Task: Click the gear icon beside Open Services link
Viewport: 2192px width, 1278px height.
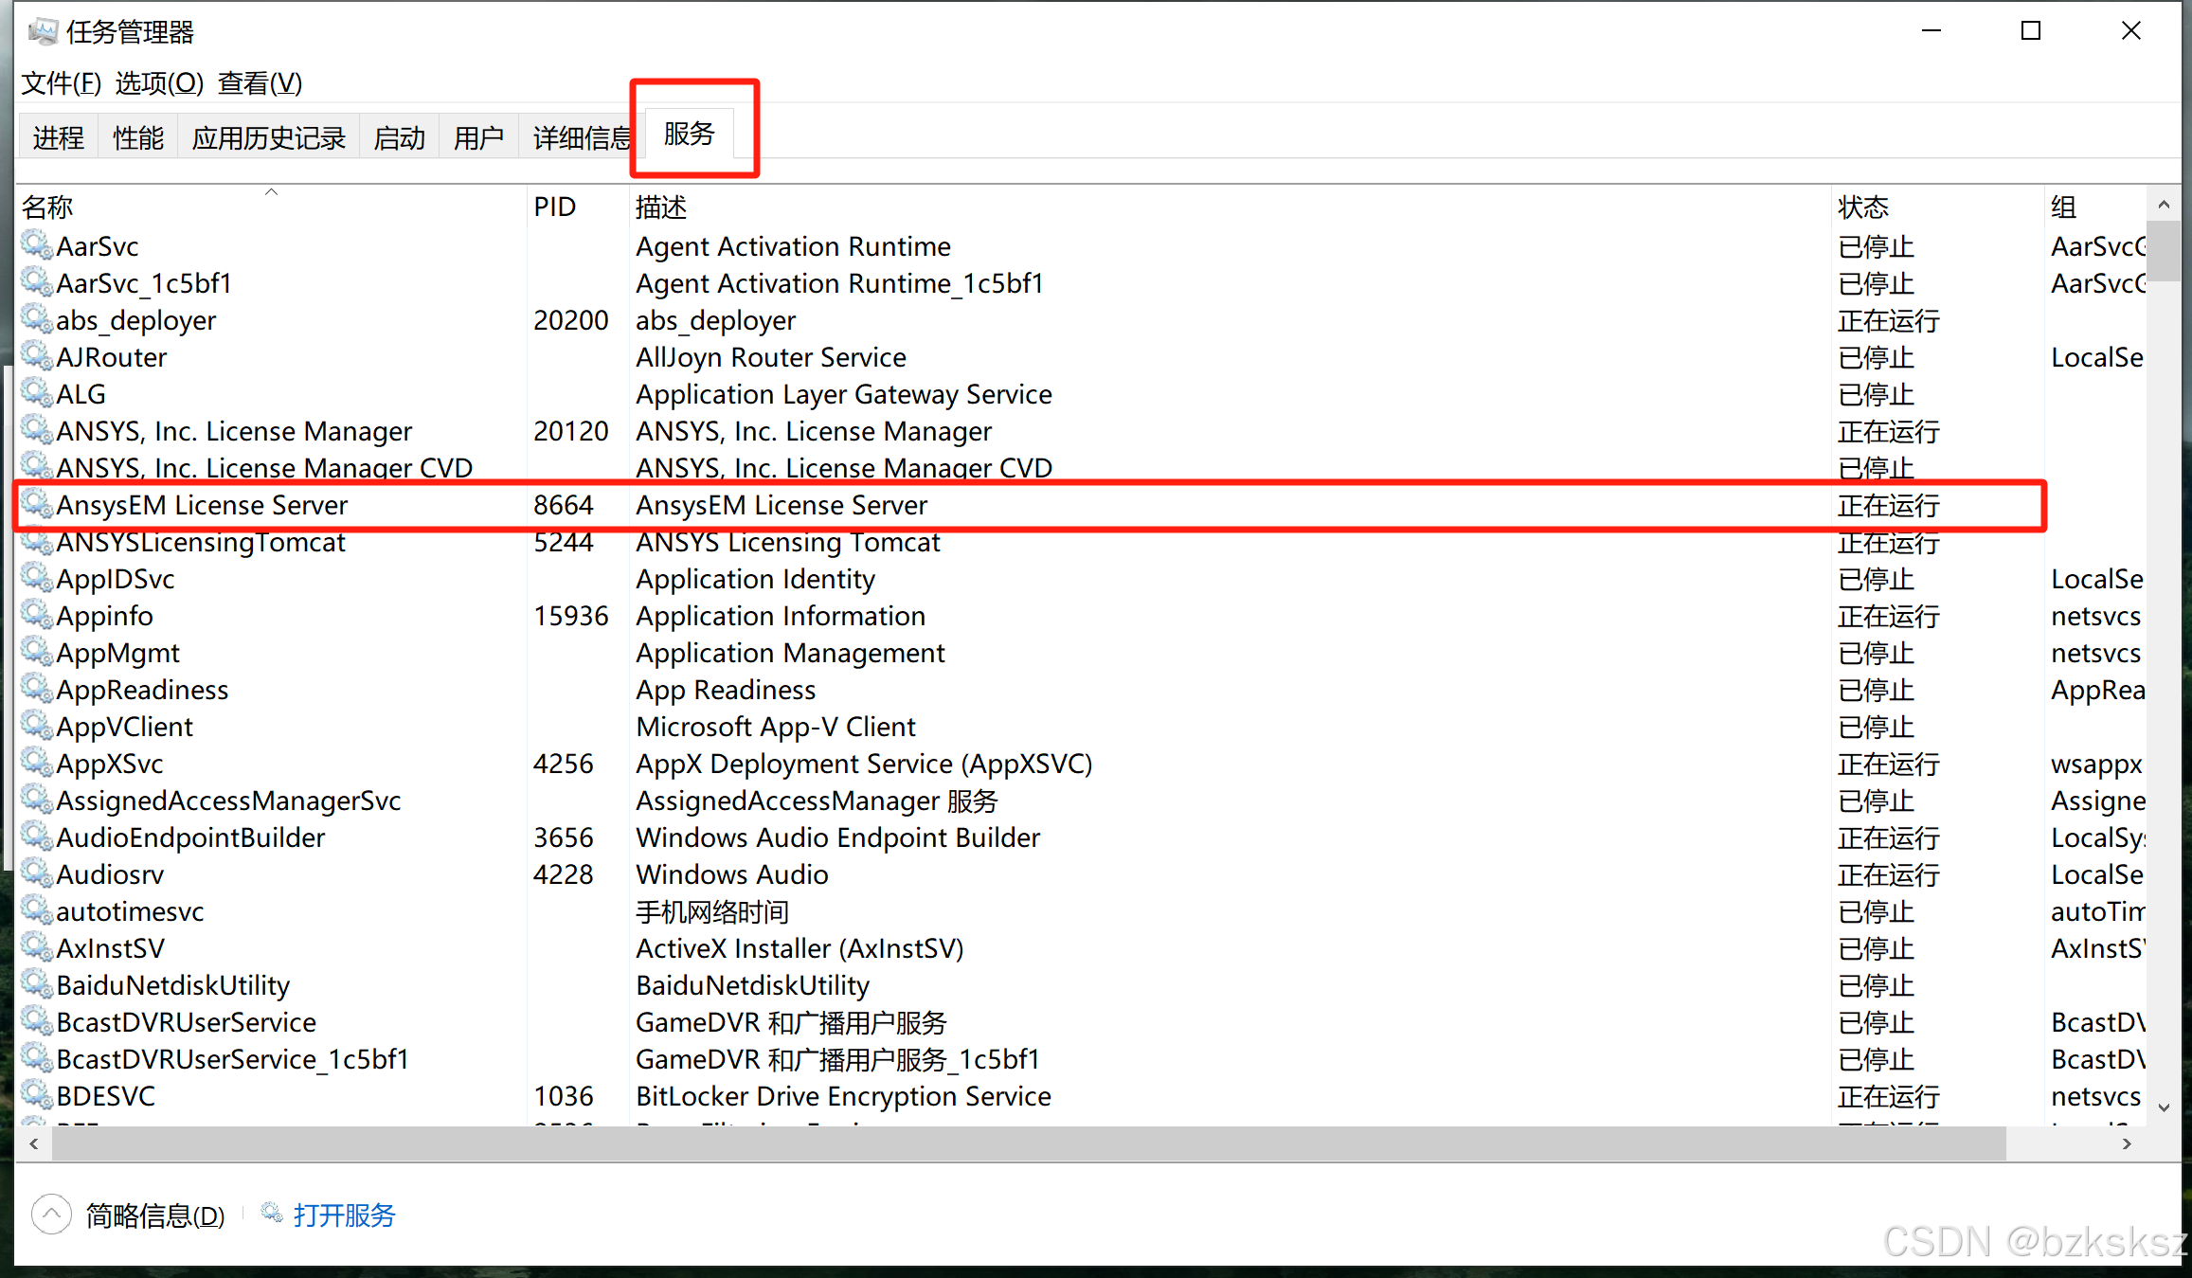Action: (x=272, y=1214)
